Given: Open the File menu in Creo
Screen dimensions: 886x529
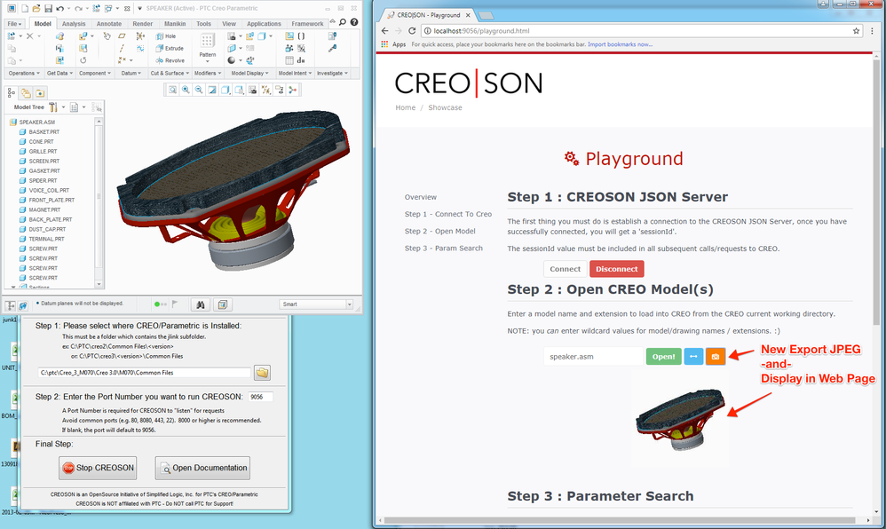Looking at the screenshot, I should [x=15, y=24].
